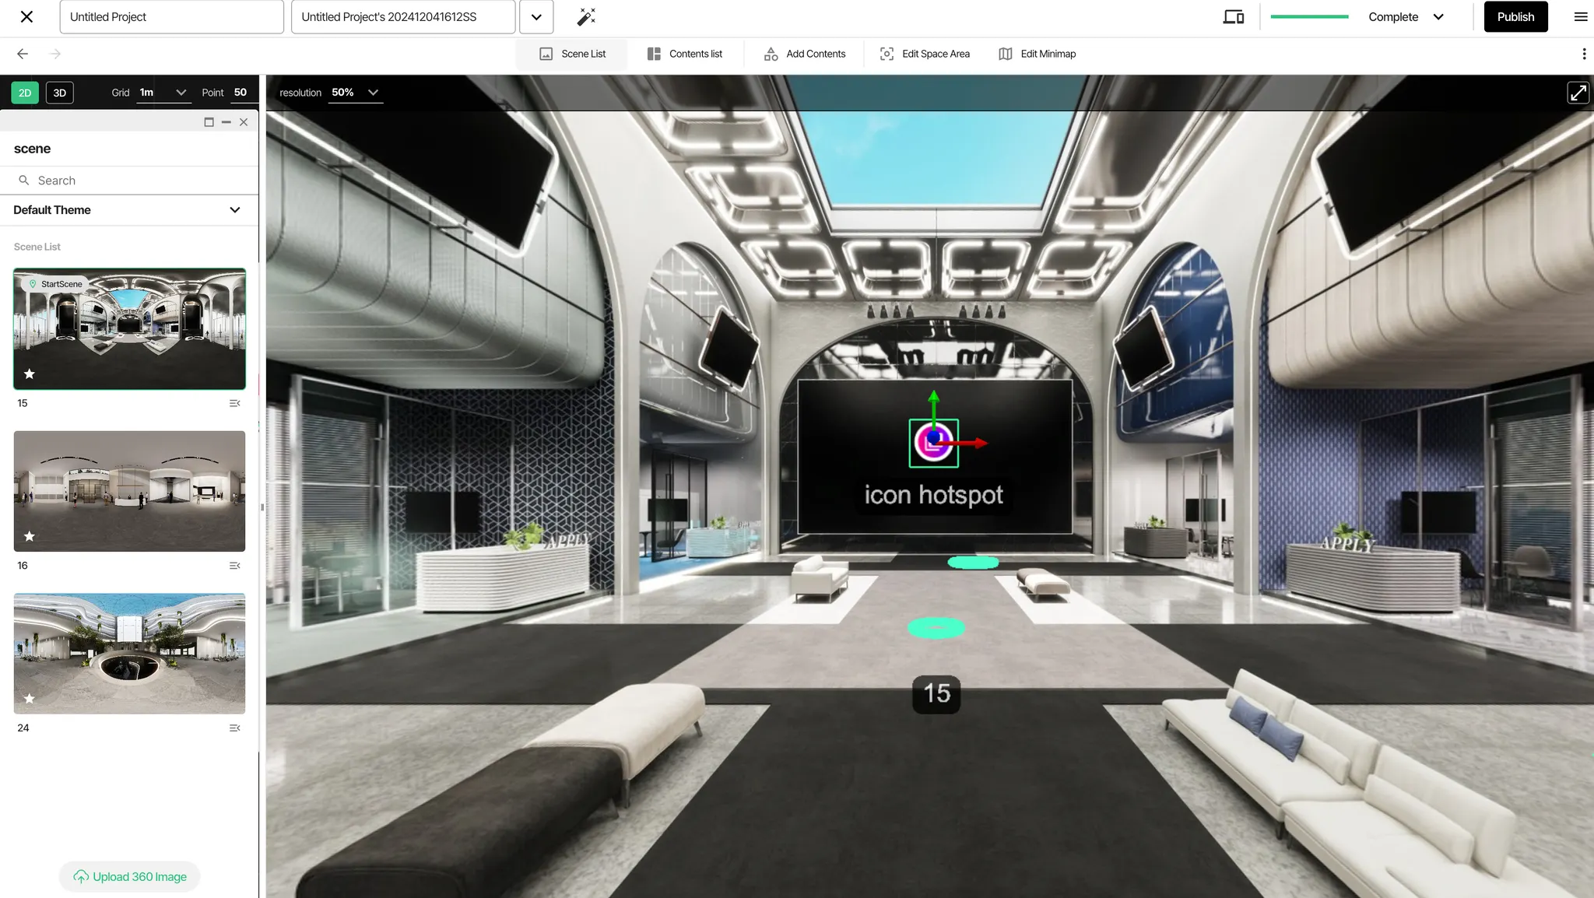
Task: Click the Publish button
Action: coord(1515,16)
